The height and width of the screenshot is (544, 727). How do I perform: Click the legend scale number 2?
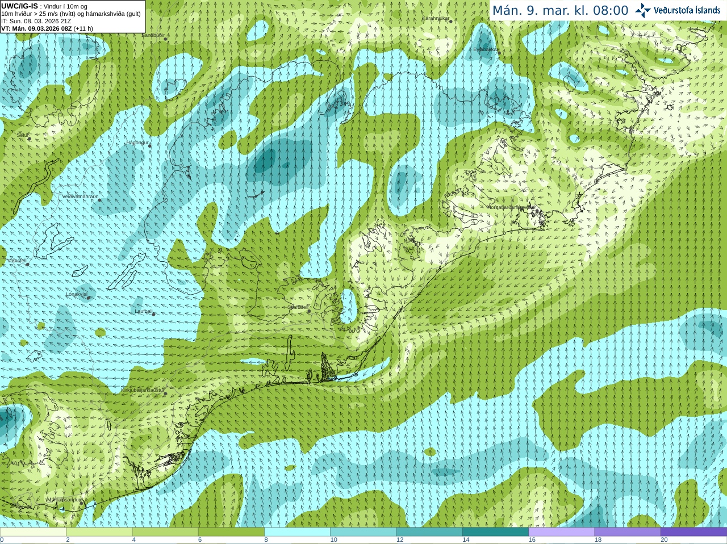coord(68,539)
